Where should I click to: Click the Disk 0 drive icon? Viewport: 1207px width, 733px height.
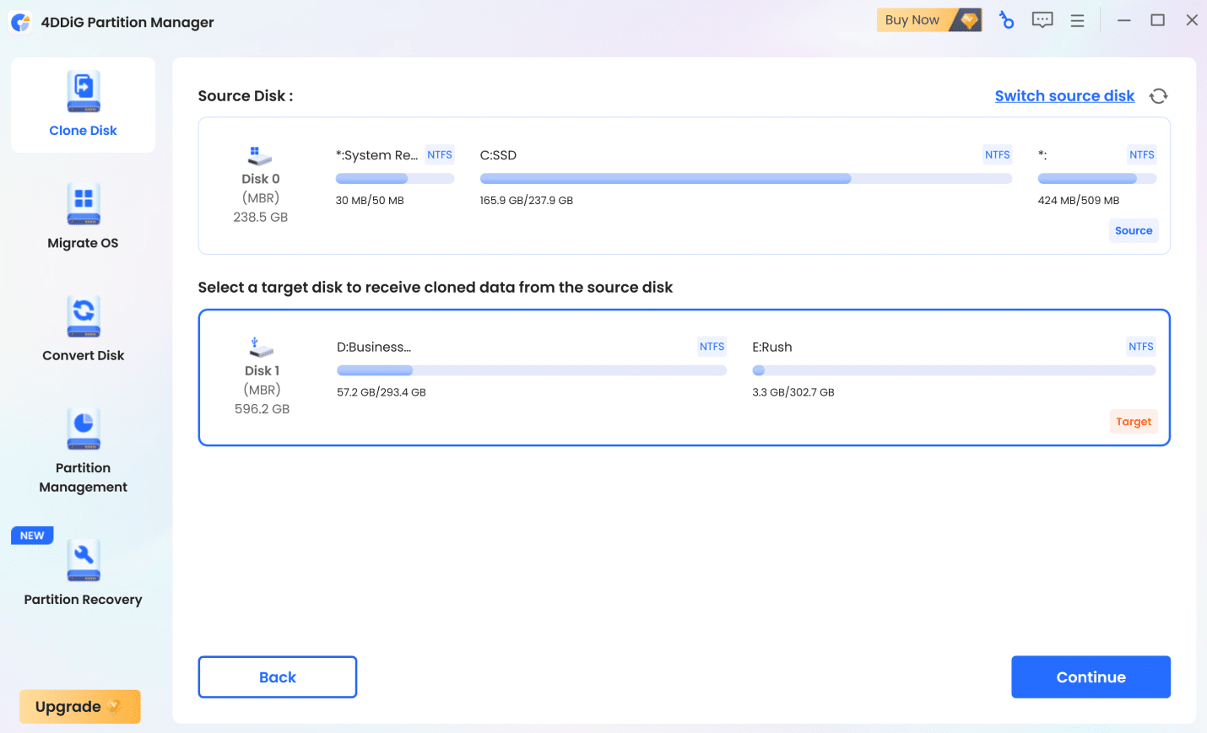coord(260,155)
